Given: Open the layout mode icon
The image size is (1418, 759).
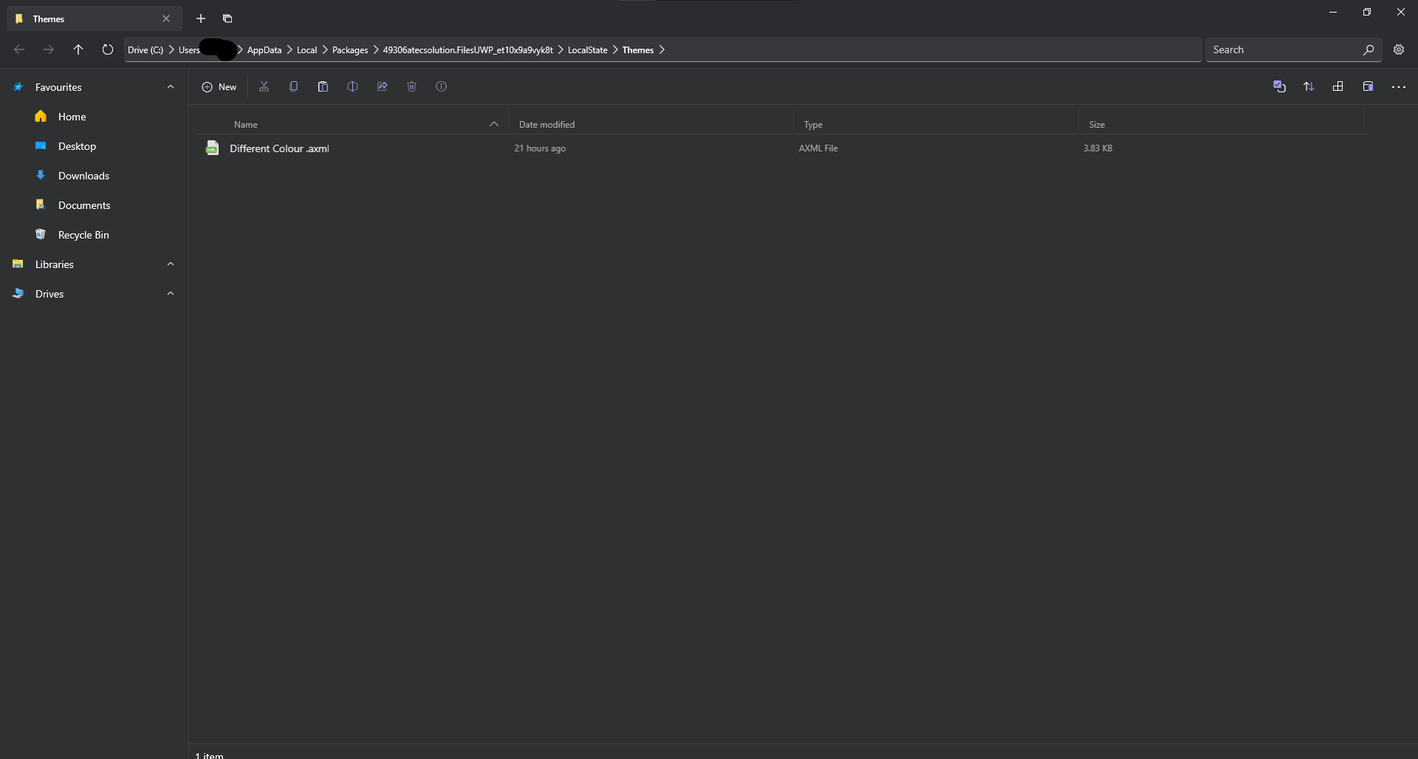Looking at the screenshot, I should pyautogui.click(x=1337, y=86).
